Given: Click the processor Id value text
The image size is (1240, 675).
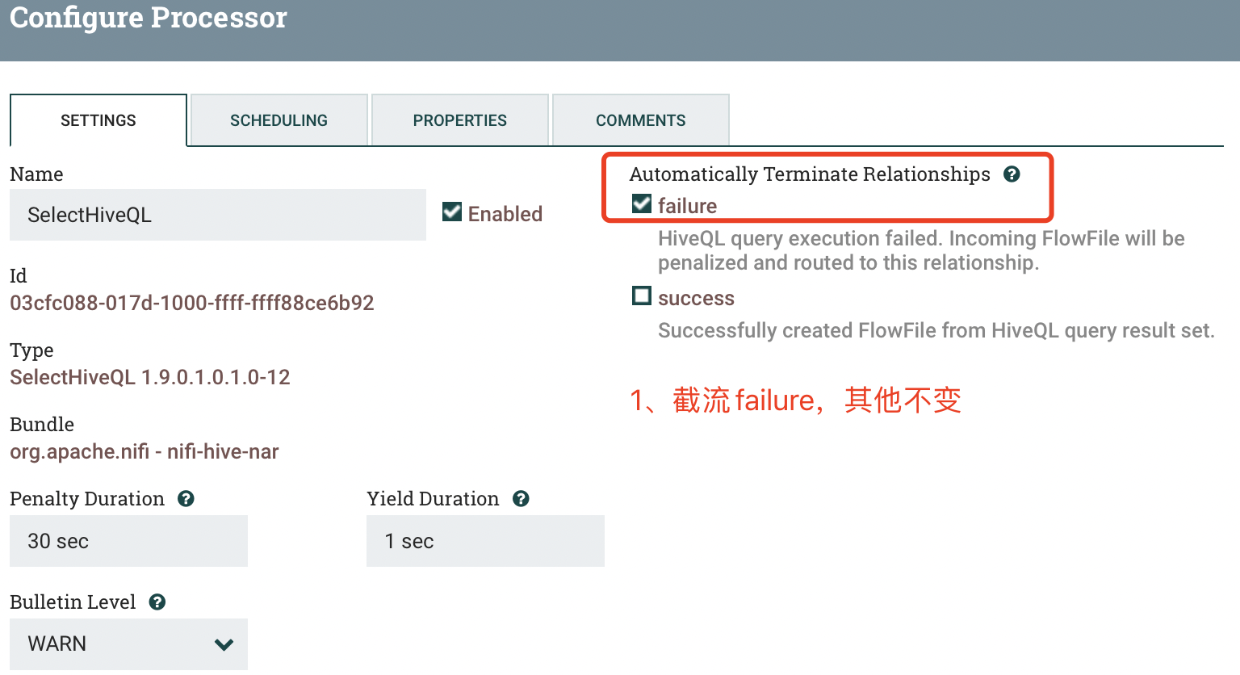Looking at the screenshot, I should point(192,303).
